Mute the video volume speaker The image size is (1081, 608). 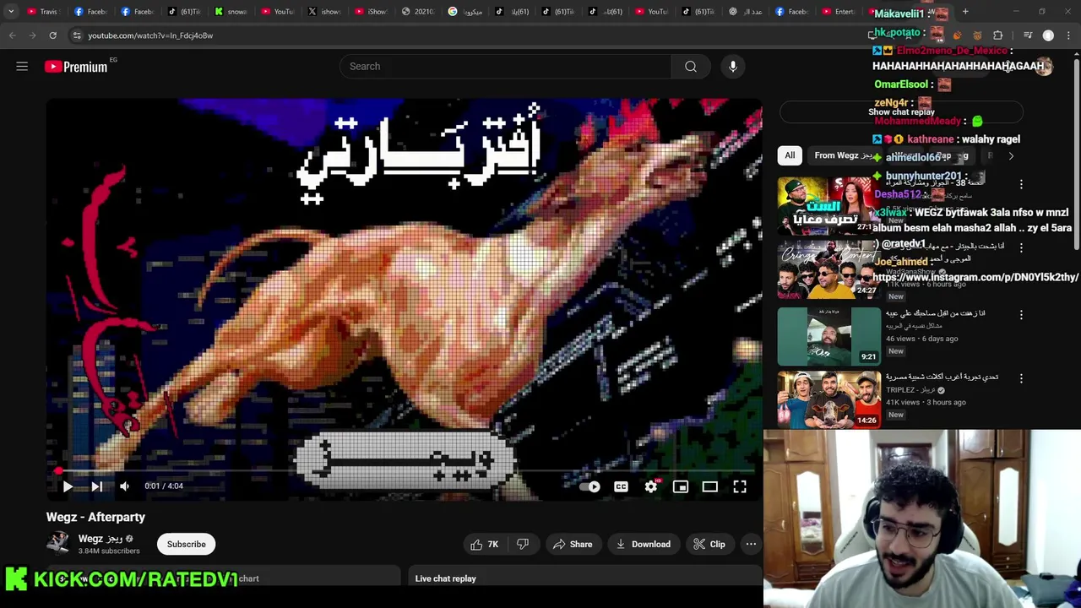(124, 486)
